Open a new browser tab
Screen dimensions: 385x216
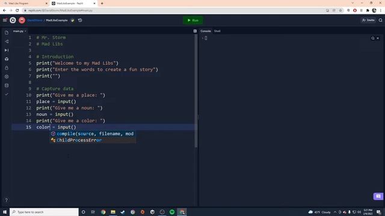coord(102,4)
